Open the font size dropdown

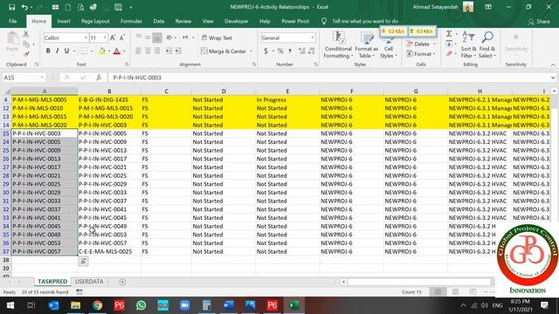[105, 38]
